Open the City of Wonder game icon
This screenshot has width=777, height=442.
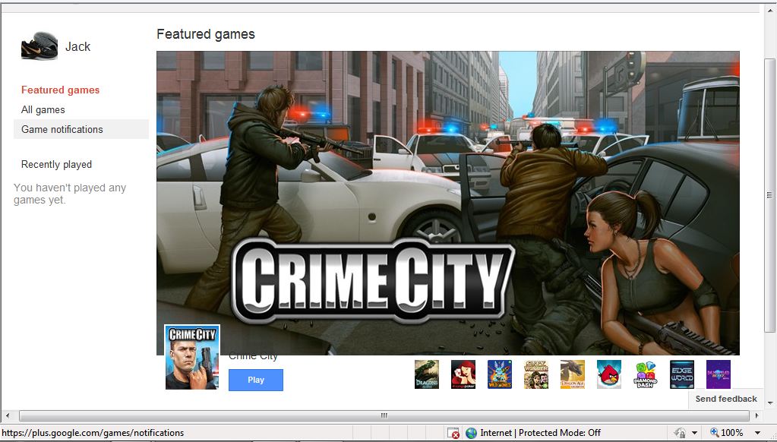coord(536,374)
